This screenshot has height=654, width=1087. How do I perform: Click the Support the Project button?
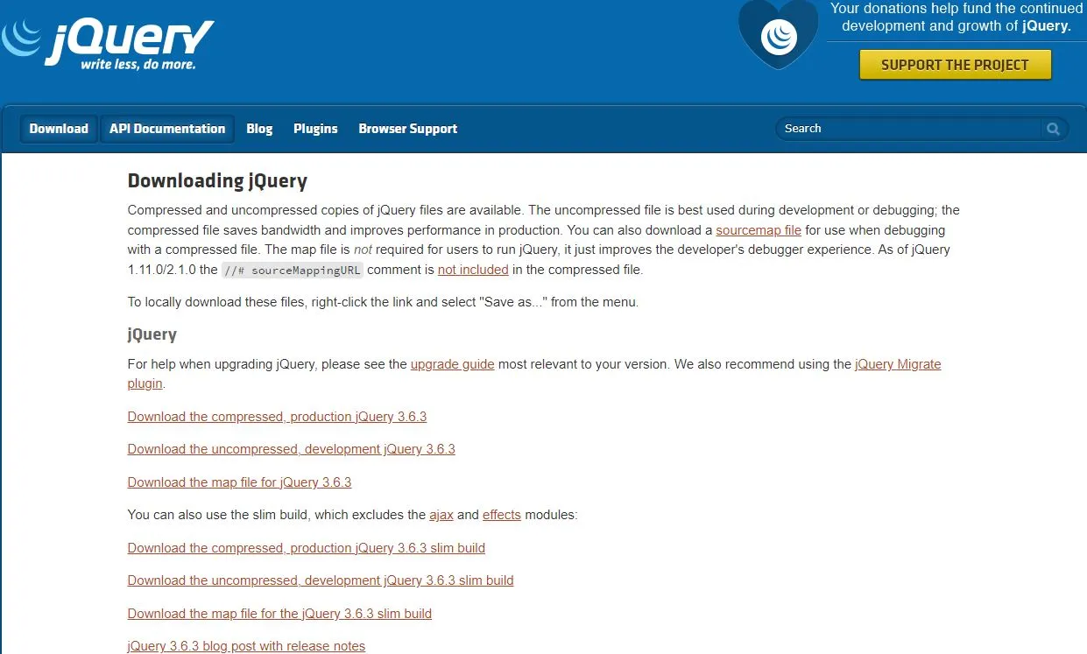point(955,65)
